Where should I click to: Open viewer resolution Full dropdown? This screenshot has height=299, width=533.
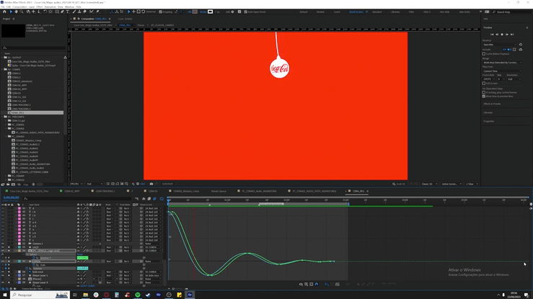pyautogui.click(x=94, y=184)
